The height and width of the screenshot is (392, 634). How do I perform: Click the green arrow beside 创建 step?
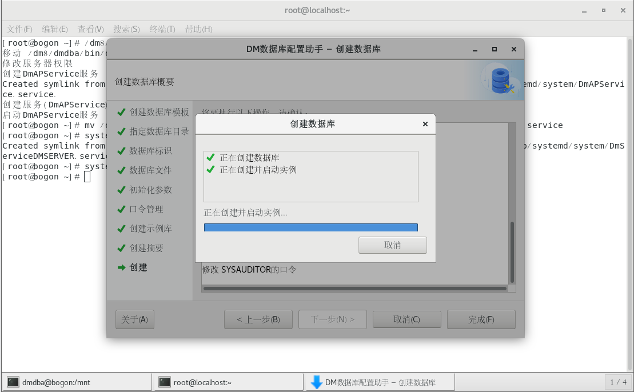[121, 267]
